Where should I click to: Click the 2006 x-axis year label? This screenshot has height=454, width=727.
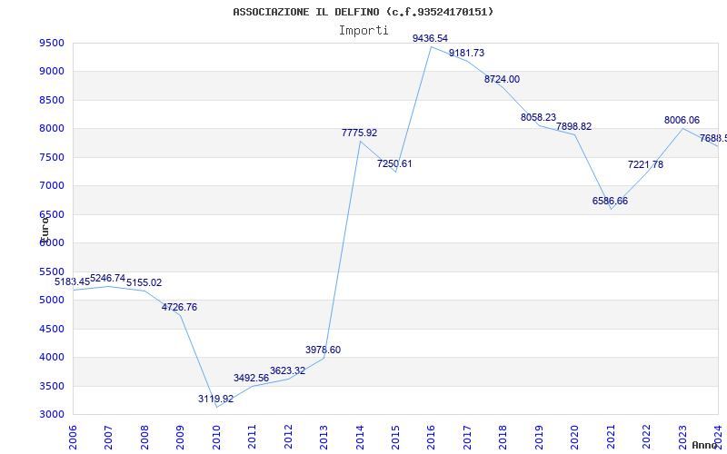(73, 438)
